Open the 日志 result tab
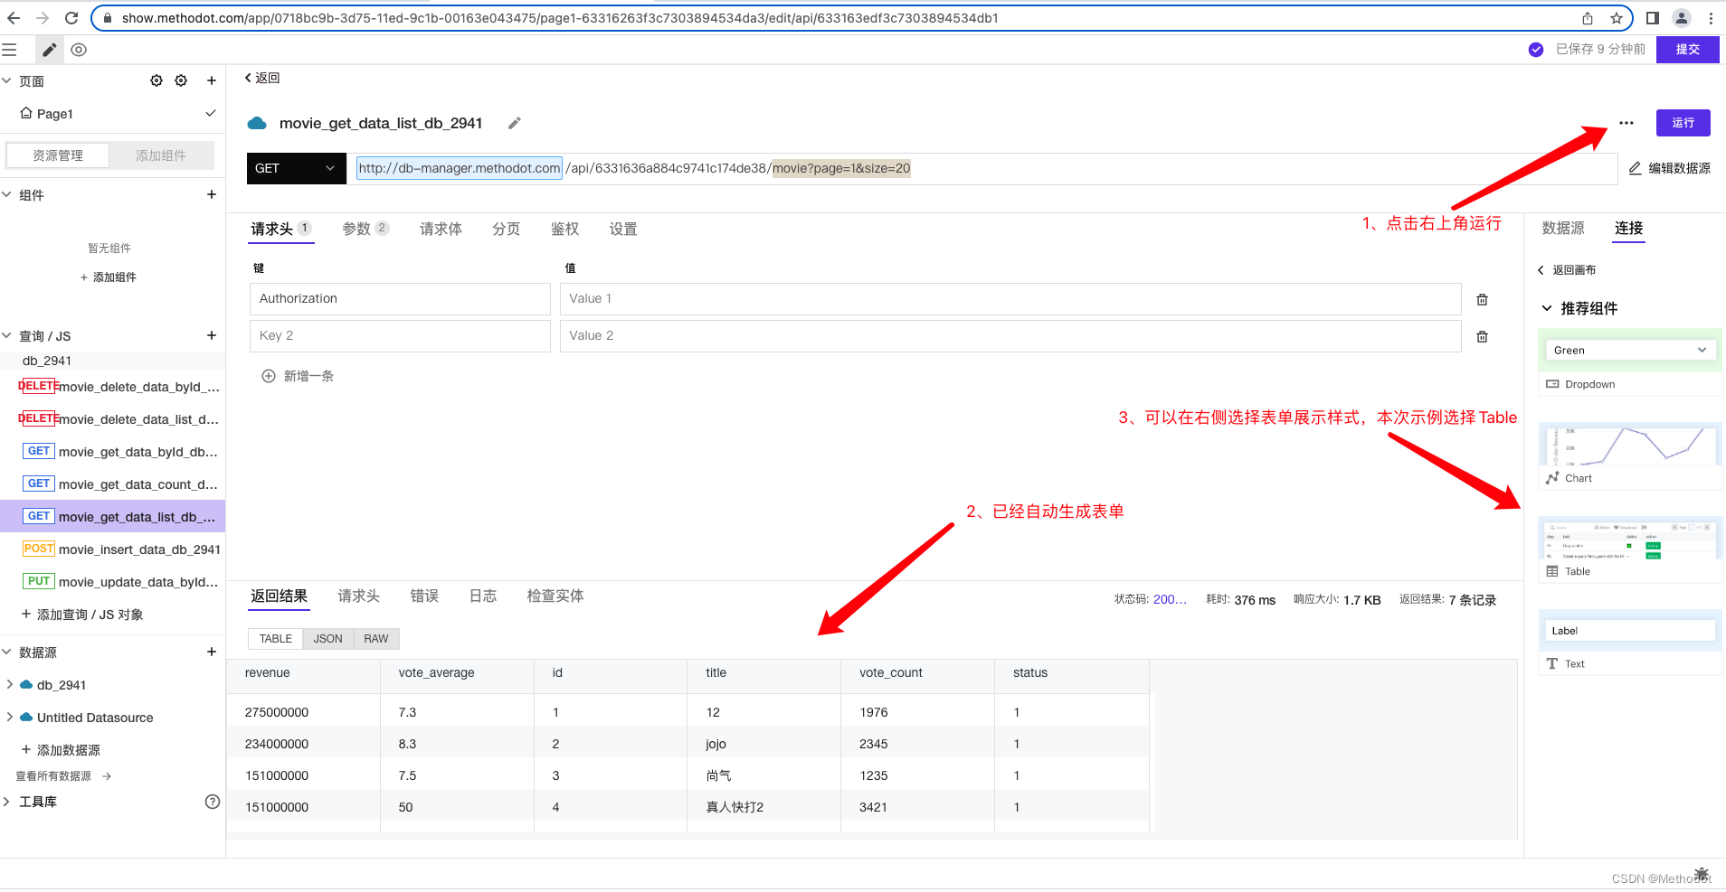This screenshot has width=1726, height=892. tap(483, 596)
